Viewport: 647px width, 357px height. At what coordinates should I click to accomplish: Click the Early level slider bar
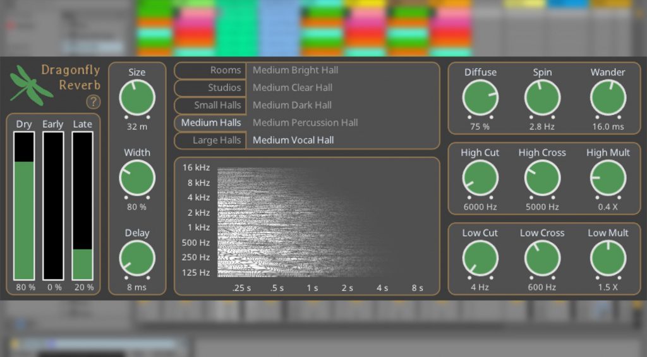pyautogui.click(x=53, y=206)
